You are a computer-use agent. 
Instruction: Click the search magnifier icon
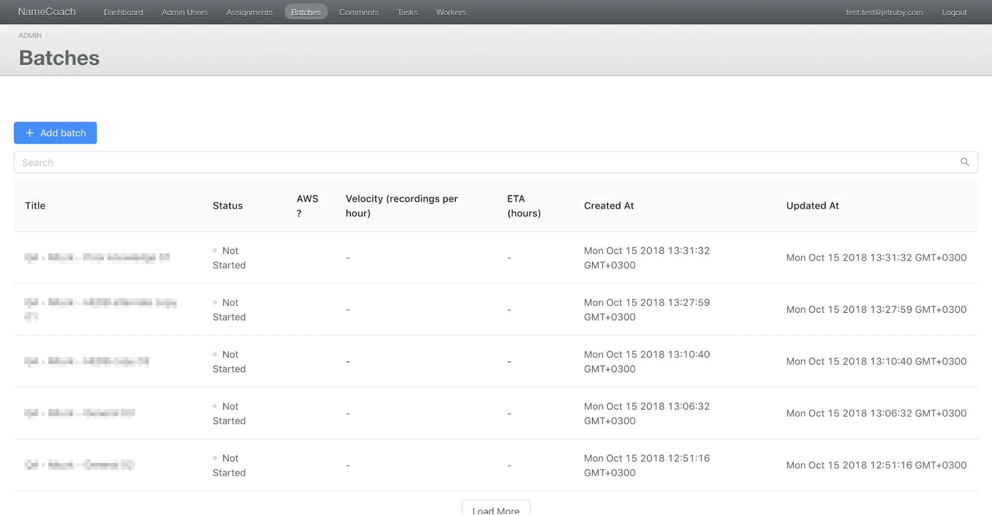coord(965,162)
